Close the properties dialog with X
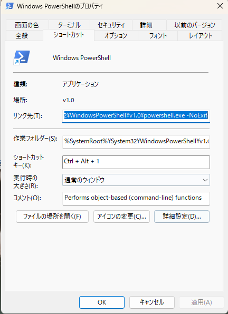 [x=220, y=6]
